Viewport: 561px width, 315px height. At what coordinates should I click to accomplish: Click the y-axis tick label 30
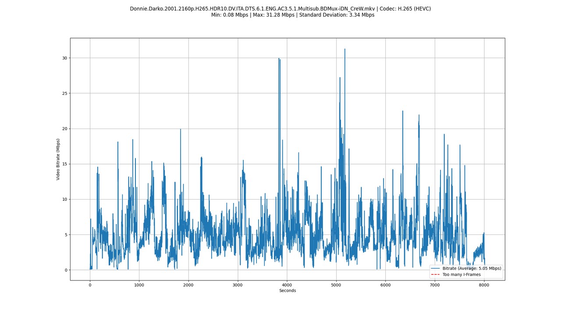[x=64, y=58]
